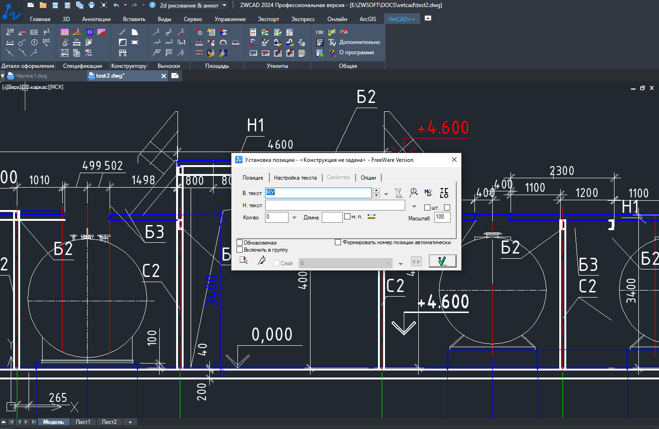Click the Print icon in quick access toolbar

click(x=91, y=5)
